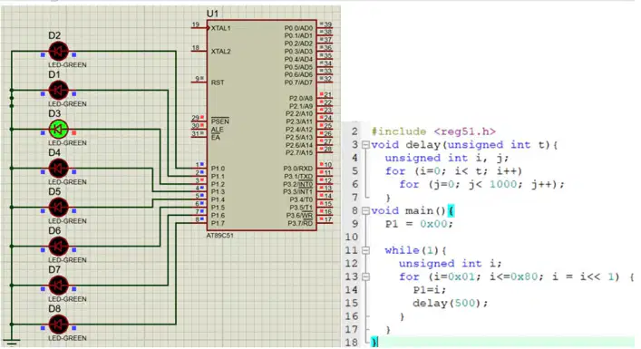
Task: Click the ground terminal symbol
Action: pos(11,344)
